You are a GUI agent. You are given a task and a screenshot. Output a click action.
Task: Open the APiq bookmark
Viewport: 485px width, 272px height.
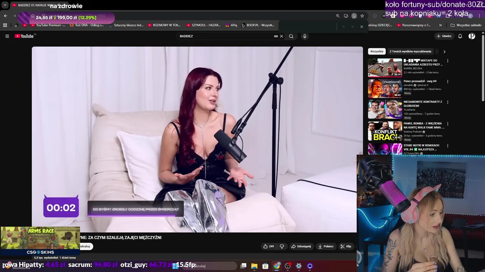point(231,25)
